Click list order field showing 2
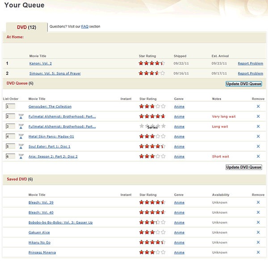Viewport: 268px width, 261px height. [x=10, y=116]
